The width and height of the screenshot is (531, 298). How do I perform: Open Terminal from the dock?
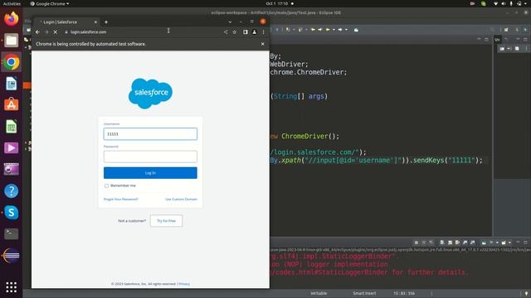point(11,233)
